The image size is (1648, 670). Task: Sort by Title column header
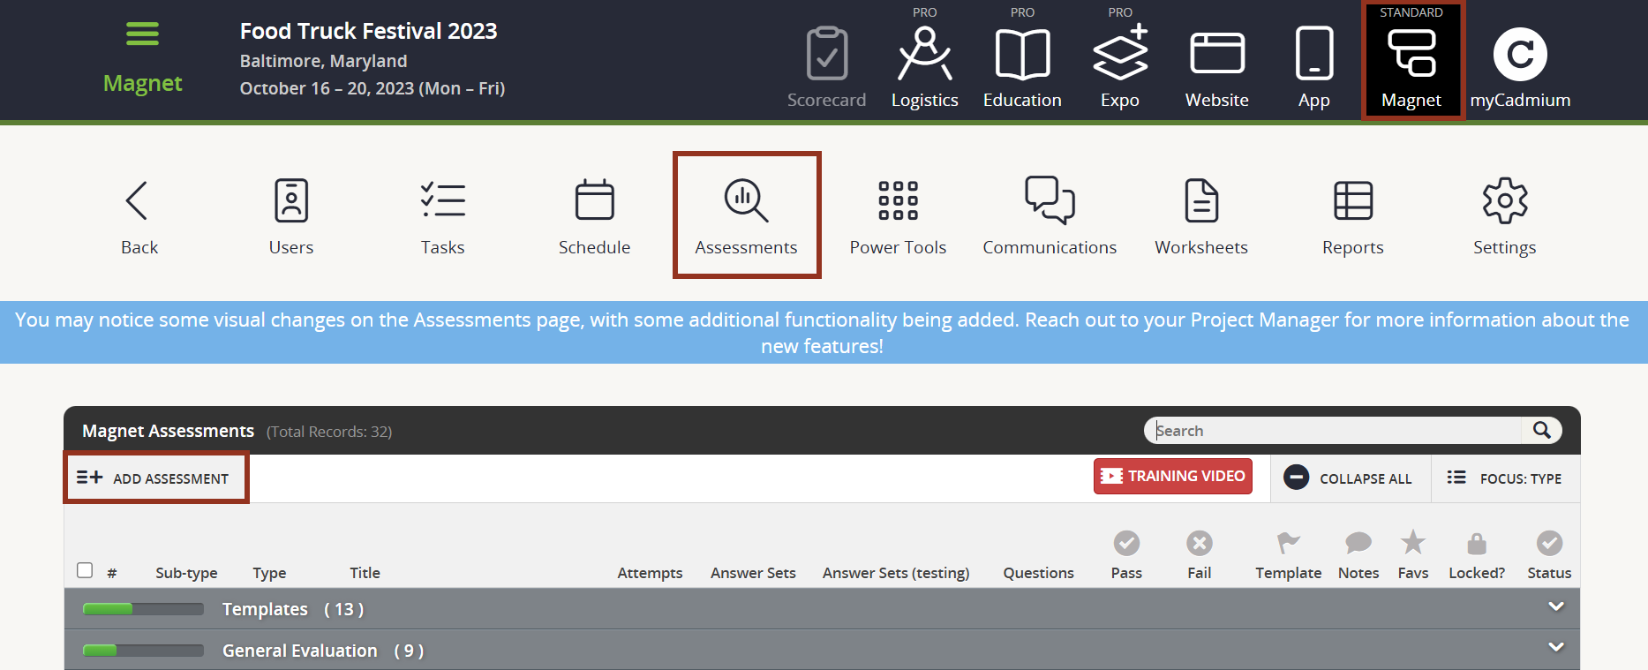[365, 573]
